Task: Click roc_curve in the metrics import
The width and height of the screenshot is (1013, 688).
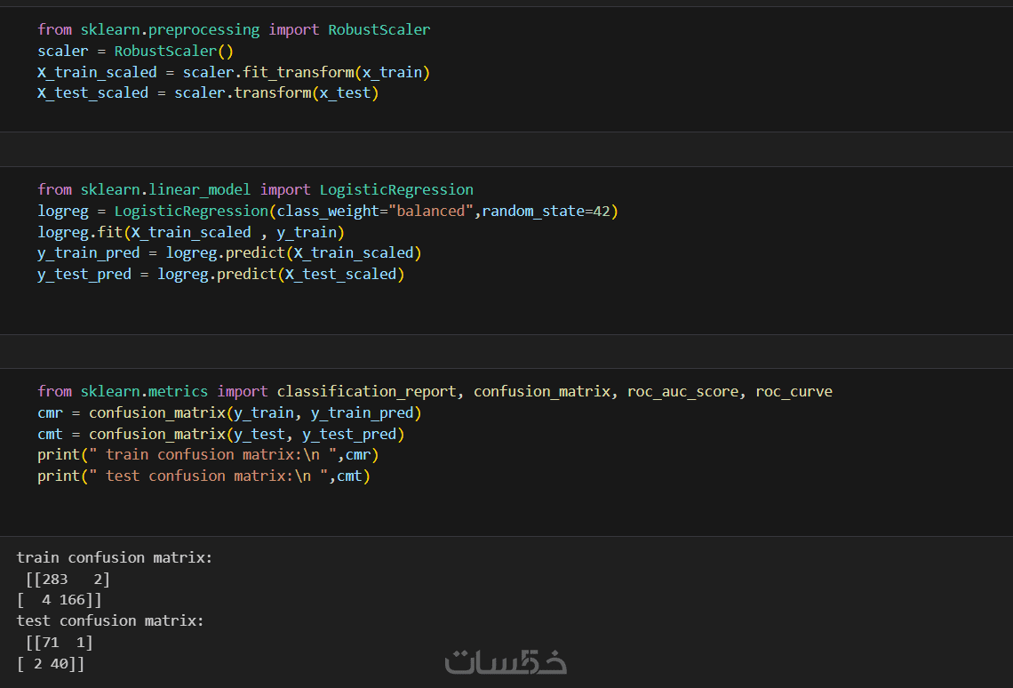Action: 794,391
